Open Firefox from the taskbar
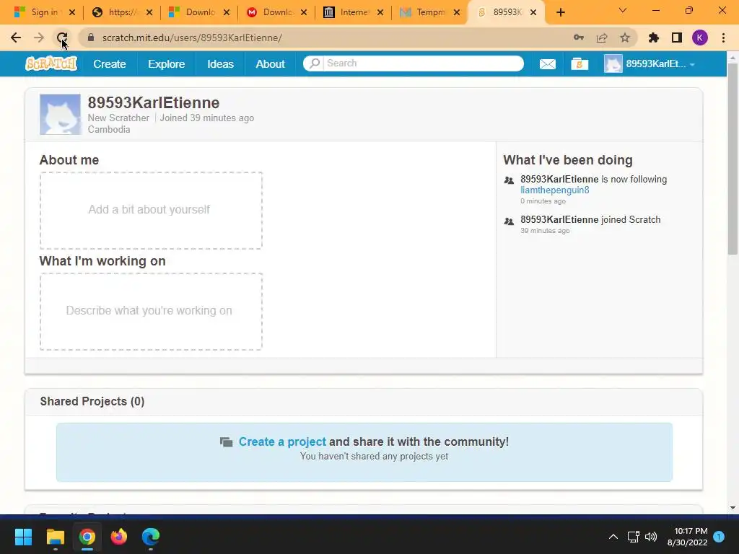 point(119,537)
